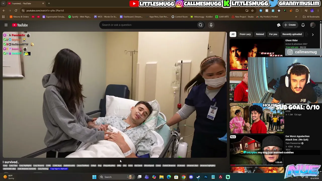Click the 'Kai Cenat' tag

click(138, 166)
